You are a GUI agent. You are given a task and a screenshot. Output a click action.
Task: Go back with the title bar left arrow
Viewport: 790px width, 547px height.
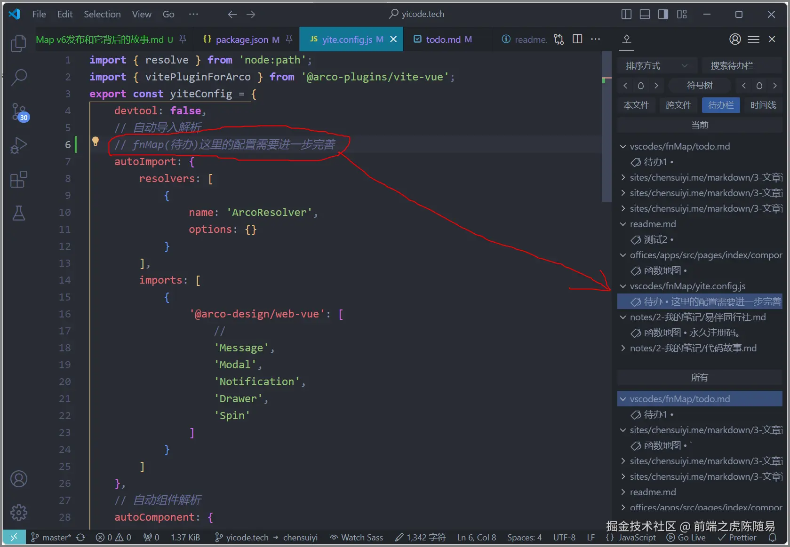click(x=232, y=15)
